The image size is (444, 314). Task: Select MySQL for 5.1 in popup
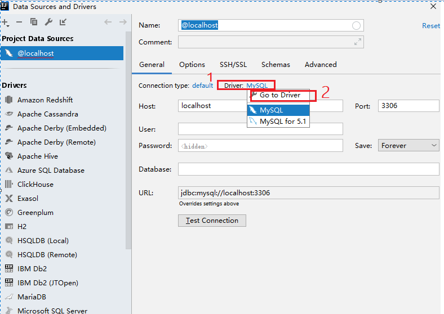278,122
